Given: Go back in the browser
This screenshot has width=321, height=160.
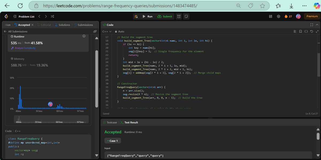Looking at the screenshot, I should (7, 6).
